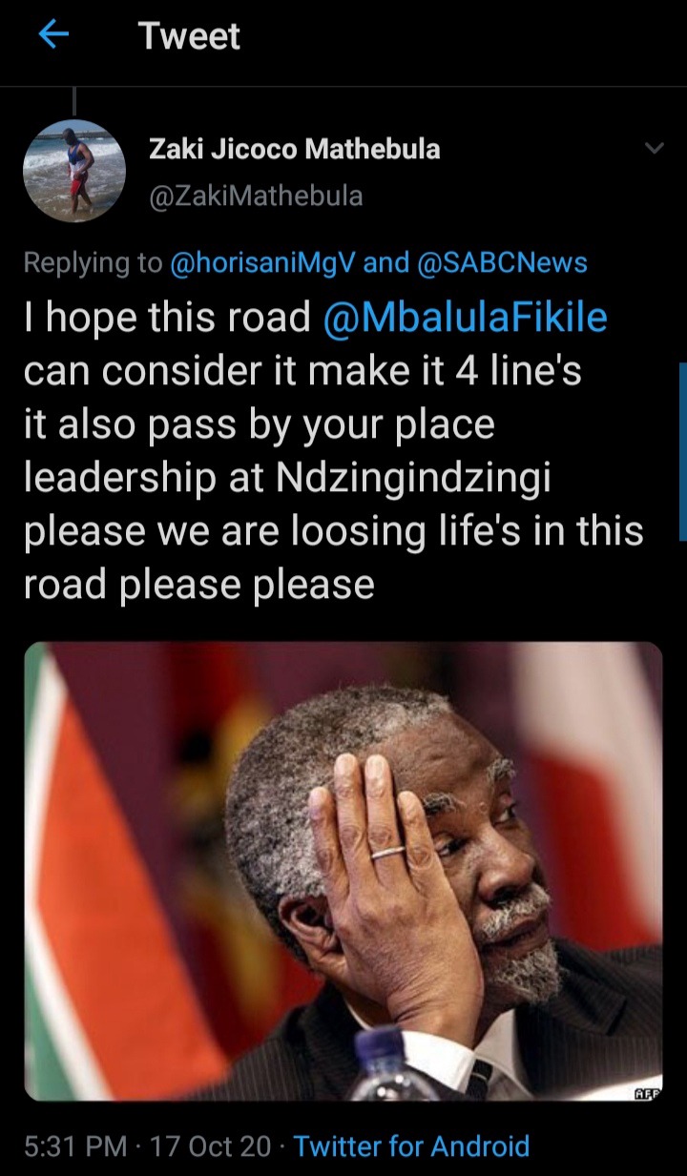Tap the Tweet header title
This screenshot has height=1176, width=687.
(x=190, y=36)
